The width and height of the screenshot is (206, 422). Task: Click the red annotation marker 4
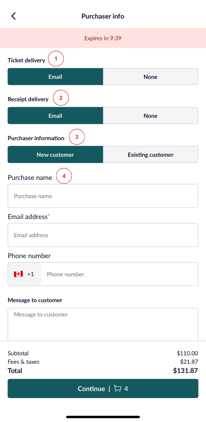(64, 176)
